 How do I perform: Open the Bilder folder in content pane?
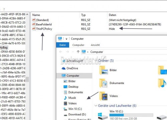108,70
